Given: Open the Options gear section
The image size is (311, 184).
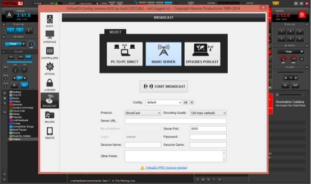Looking at the screenshot, I should (x=50, y=69).
